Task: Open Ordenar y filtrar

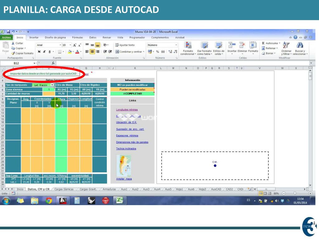Action: (x=287, y=48)
